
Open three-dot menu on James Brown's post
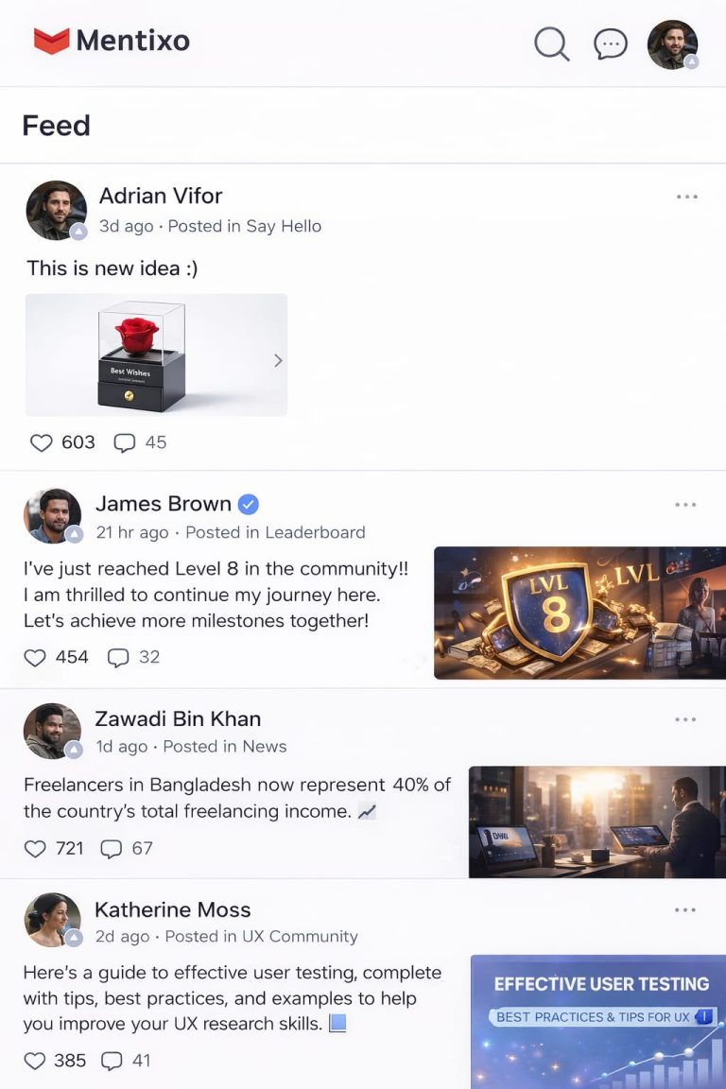685,505
